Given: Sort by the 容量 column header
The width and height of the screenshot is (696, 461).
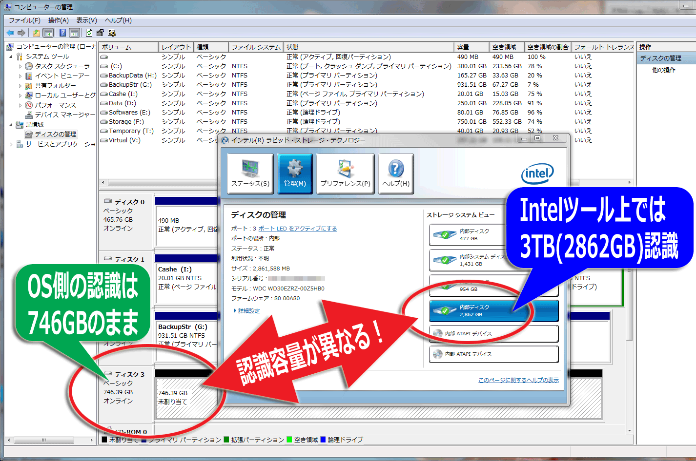Looking at the screenshot, I should pos(471,47).
